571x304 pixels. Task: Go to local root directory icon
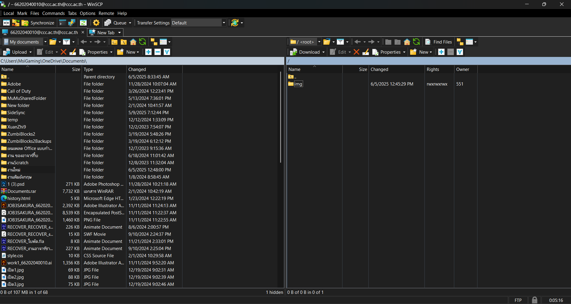click(x=124, y=42)
